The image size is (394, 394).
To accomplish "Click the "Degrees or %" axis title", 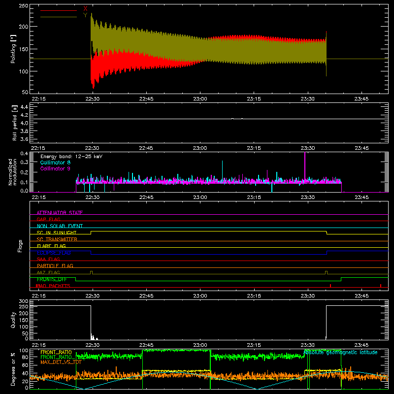I will pos(13,369).
